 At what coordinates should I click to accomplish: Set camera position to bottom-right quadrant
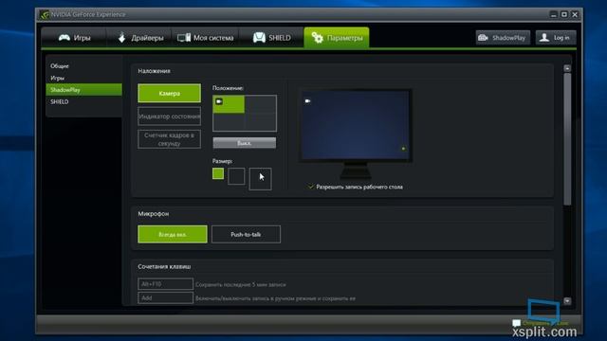pos(261,122)
